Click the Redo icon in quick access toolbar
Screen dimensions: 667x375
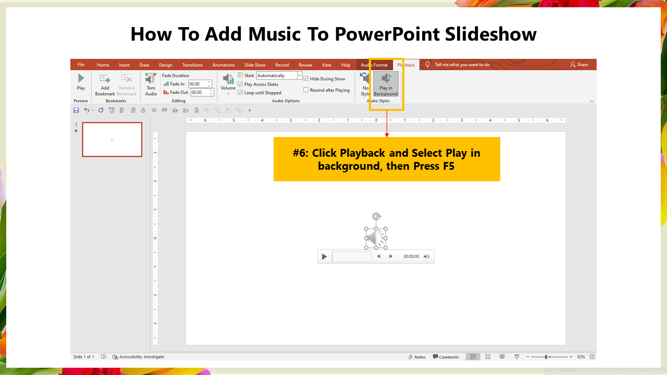[101, 110]
